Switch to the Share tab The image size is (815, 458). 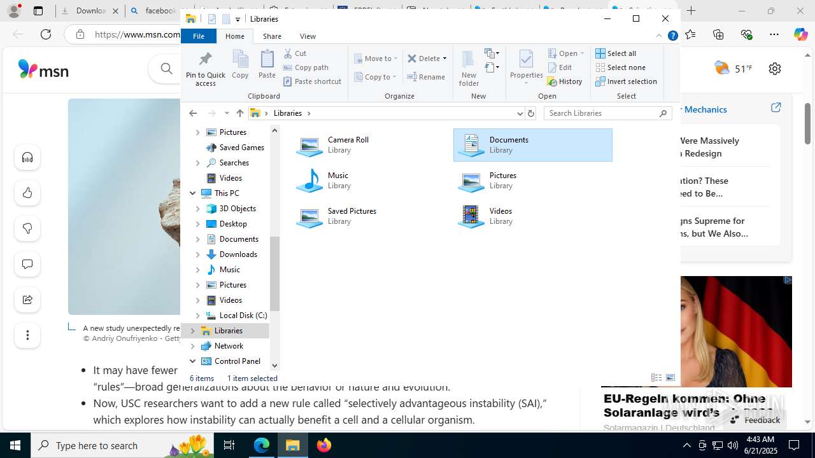click(x=272, y=36)
